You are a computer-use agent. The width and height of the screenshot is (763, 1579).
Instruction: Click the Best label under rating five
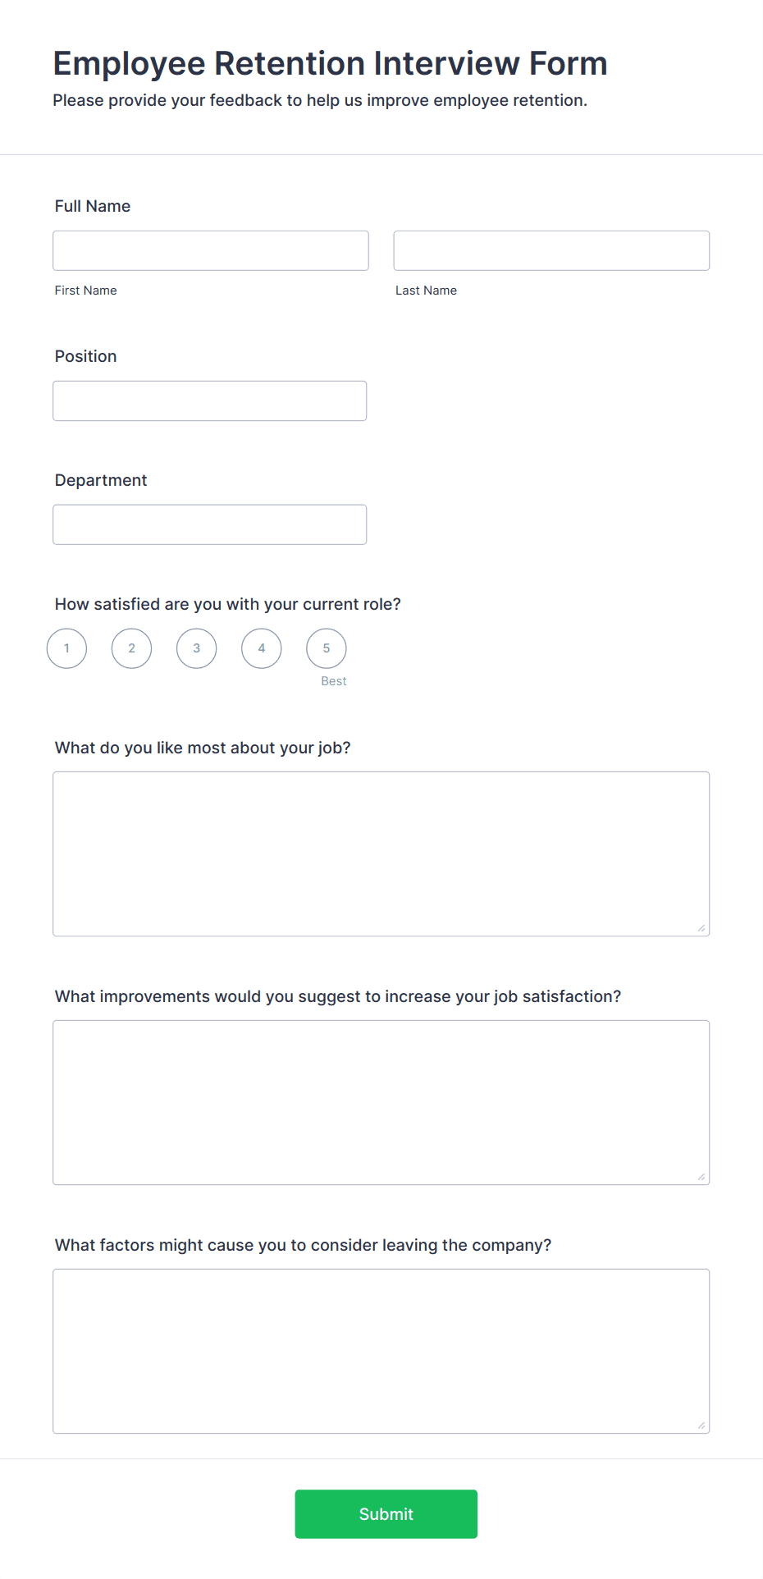pyautogui.click(x=334, y=680)
